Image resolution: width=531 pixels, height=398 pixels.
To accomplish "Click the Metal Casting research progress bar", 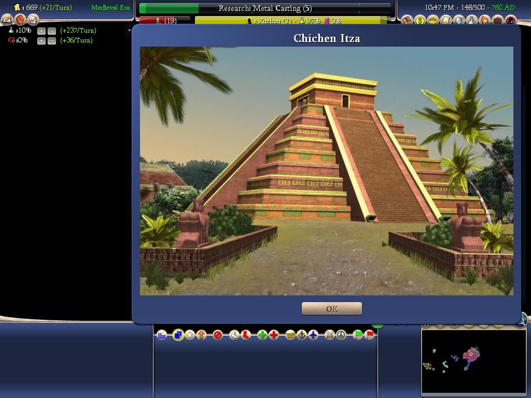I will [265, 8].
